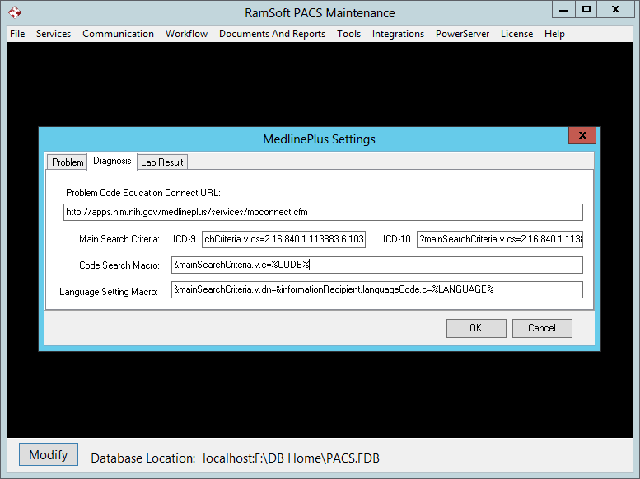Open the Tools menu
640x479 pixels.
pyautogui.click(x=348, y=34)
